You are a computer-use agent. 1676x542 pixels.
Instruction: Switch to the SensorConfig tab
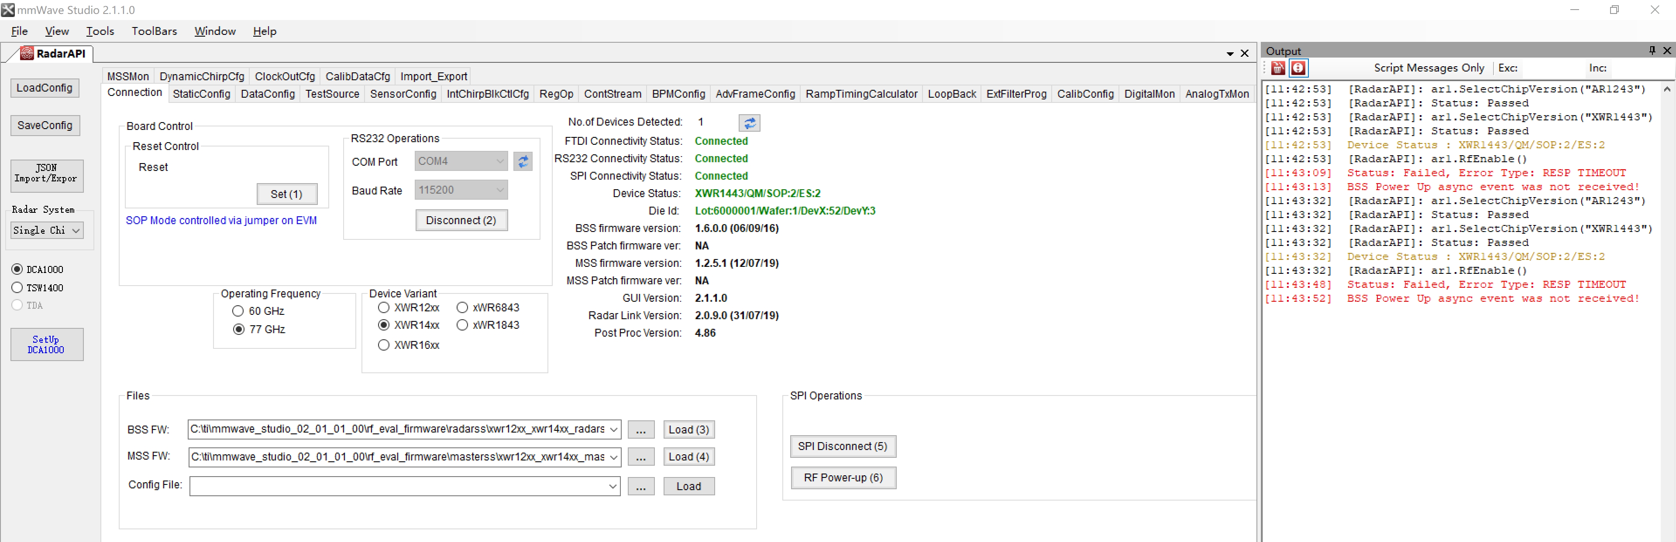(x=403, y=94)
